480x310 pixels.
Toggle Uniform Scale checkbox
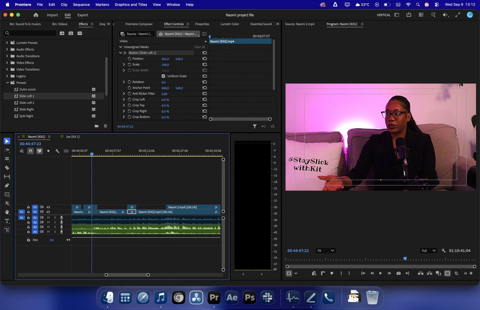pyautogui.click(x=163, y=76)
